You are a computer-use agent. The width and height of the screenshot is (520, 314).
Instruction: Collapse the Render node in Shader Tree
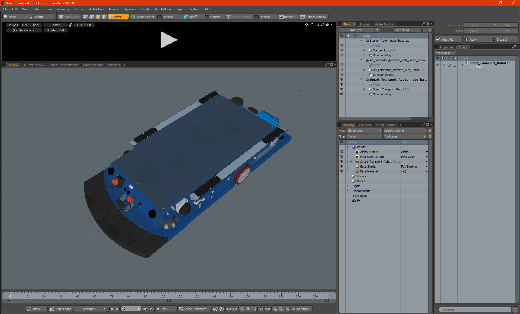click(348, 147)
